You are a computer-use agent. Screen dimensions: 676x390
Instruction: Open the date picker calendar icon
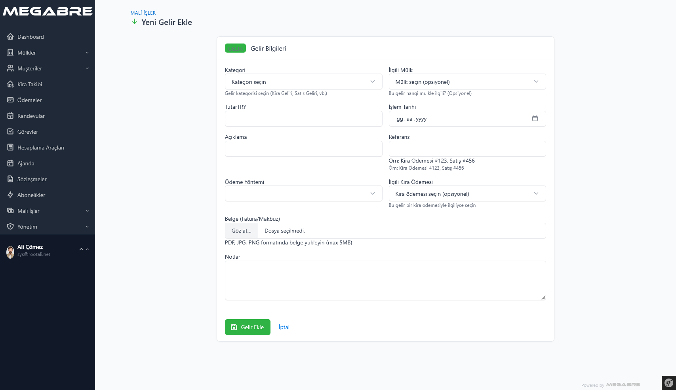(x=535, y=119)
